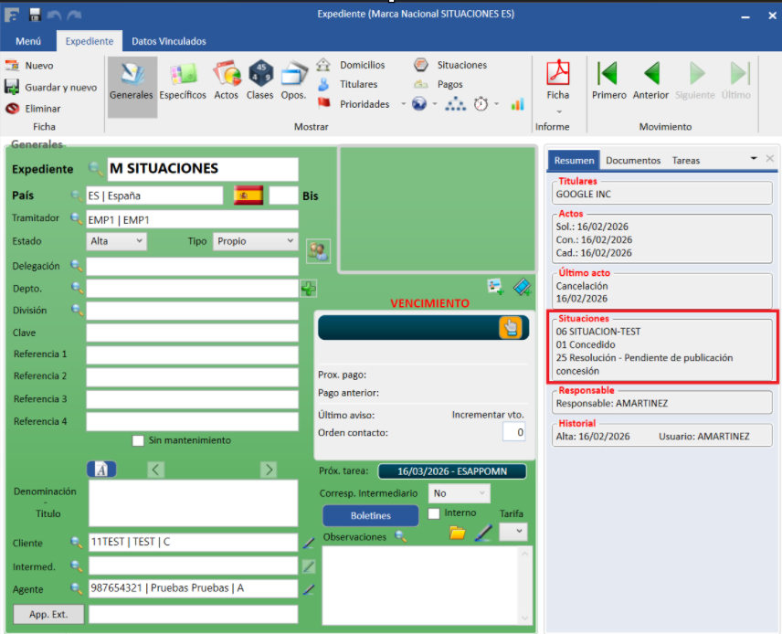Click into the Referencia 1 field
This screenshot has height=634, width=782.
pyautogui.click(x=192, y=354)
